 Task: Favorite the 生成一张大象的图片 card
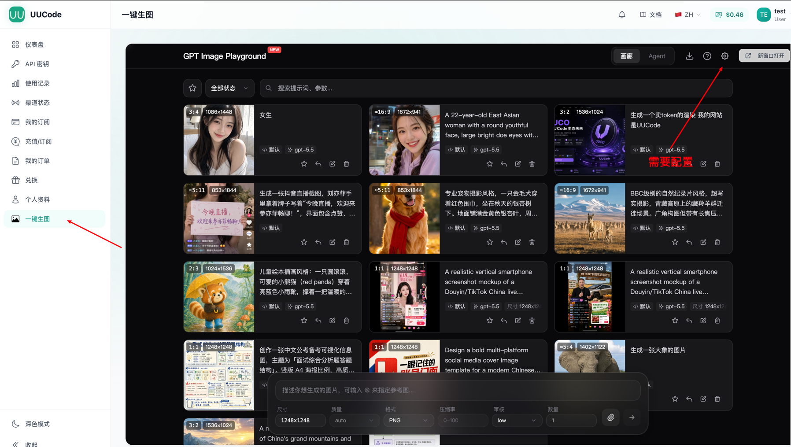pos(675,399)
